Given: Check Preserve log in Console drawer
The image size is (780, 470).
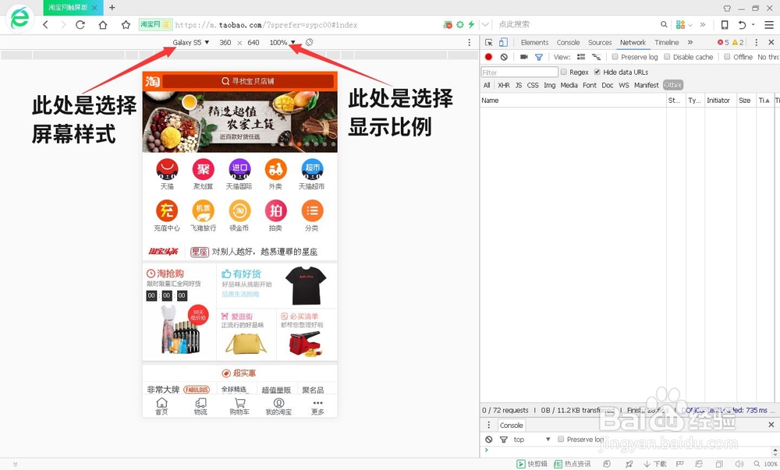Looking at the screenshot, I should click(x=561, y=439).
